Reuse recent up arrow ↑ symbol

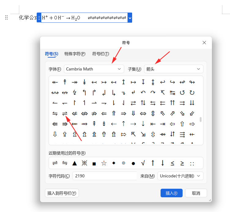[153, 163]
